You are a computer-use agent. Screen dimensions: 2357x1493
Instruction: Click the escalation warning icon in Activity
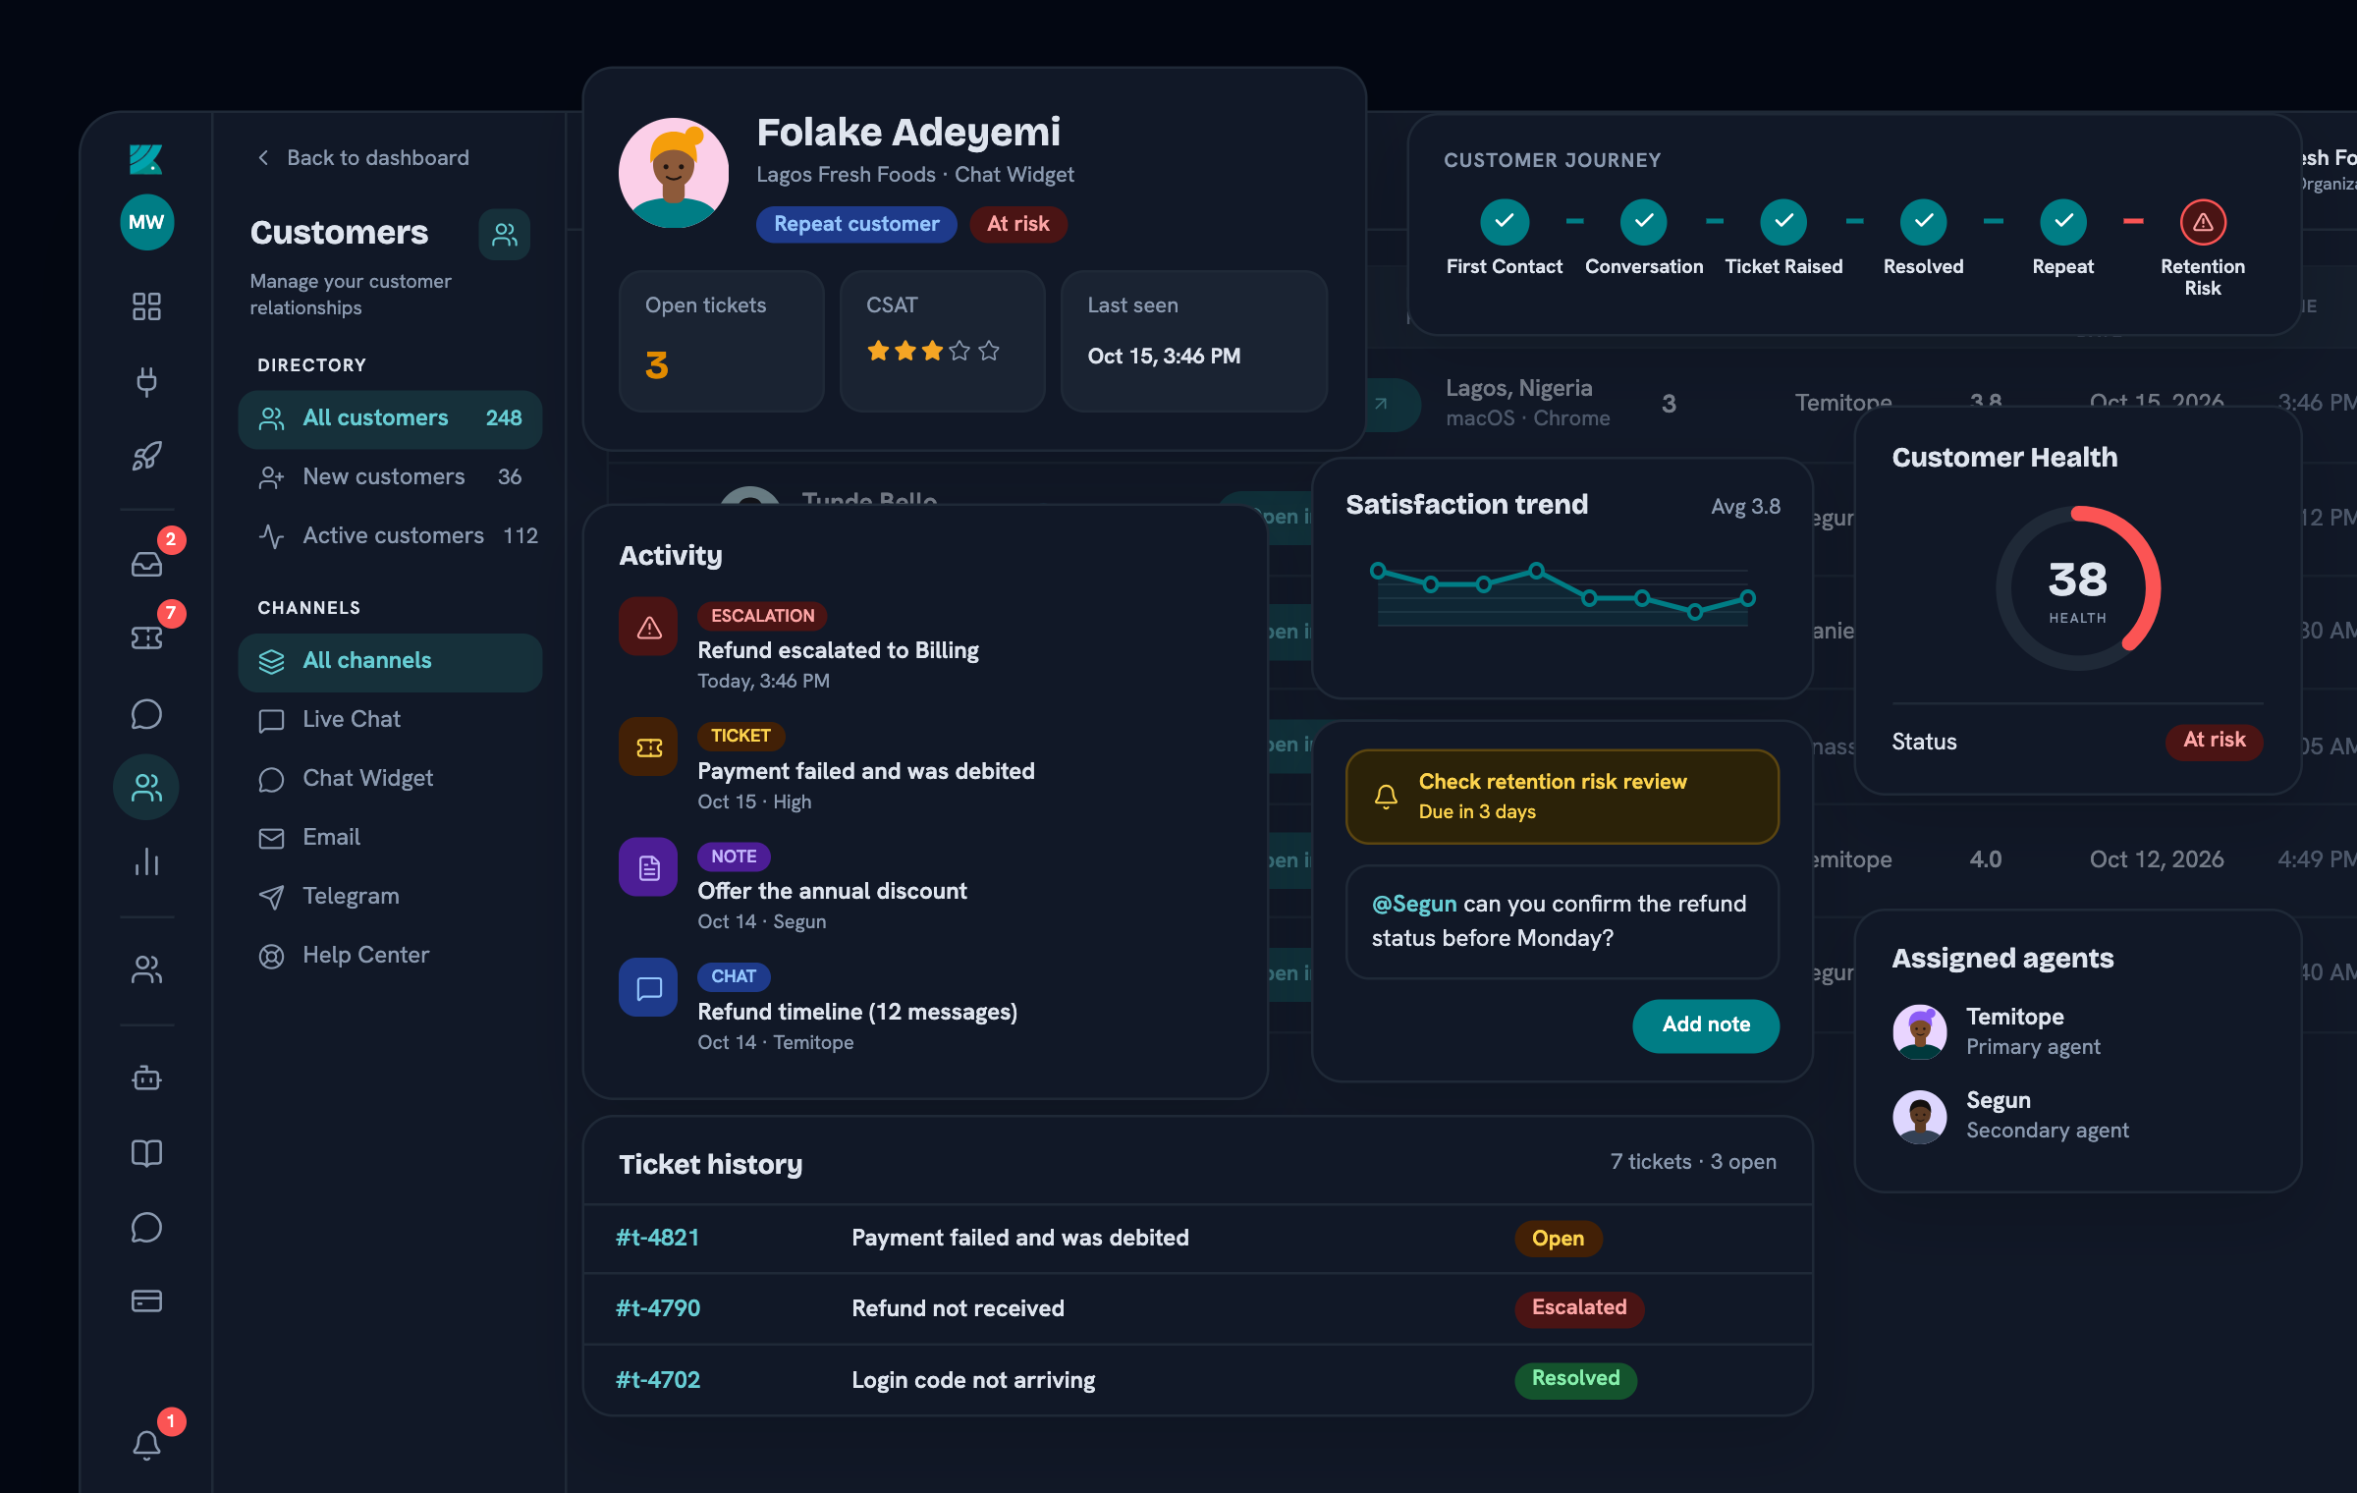[648, 627]
